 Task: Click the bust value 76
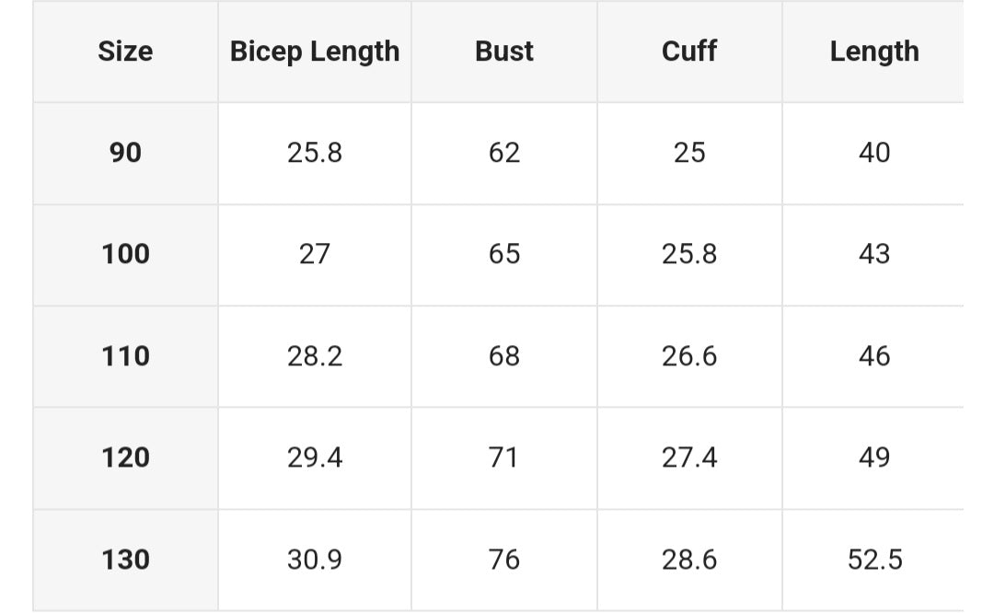click(504, 560)
